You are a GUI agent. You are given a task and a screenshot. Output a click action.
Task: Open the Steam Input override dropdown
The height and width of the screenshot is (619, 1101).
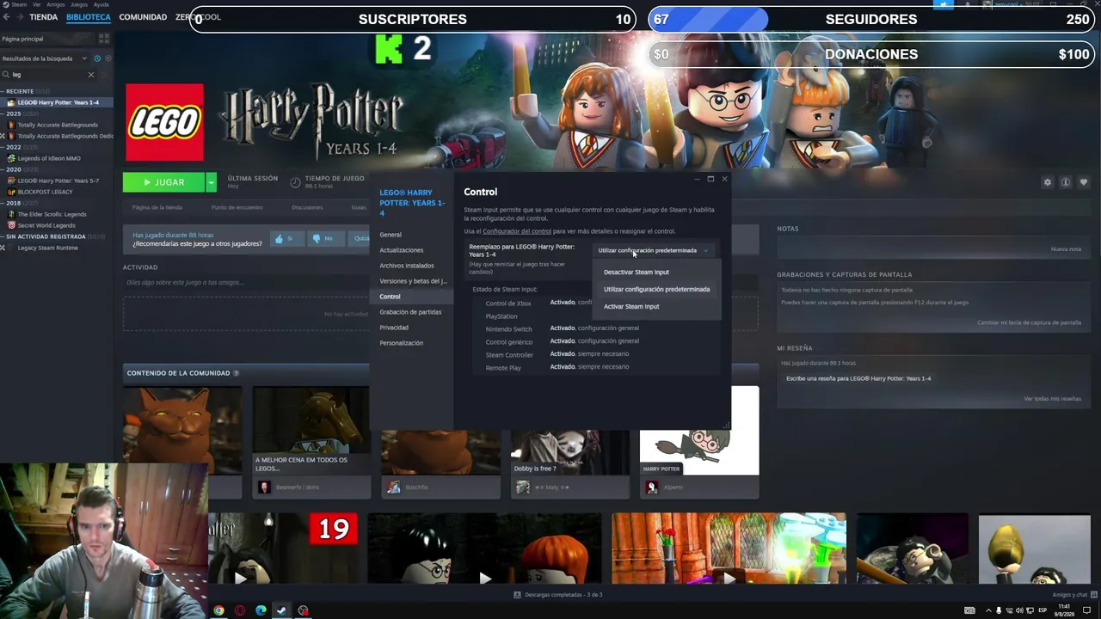pyautogui.click(x=653, y=250)
